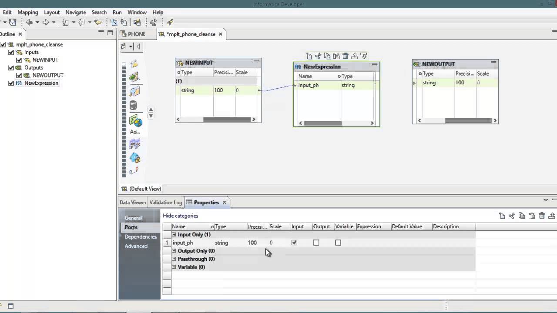Screen dimensions: 557x313
Task: Click the new port icon in the Properties toolbar
Action: 502,216
